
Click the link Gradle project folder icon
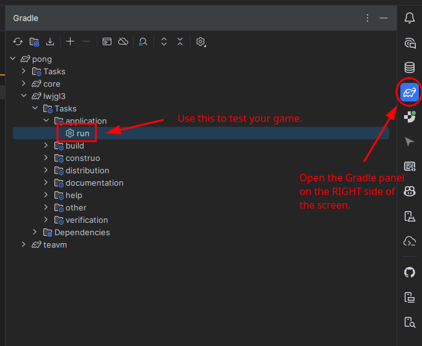[34, 41]
